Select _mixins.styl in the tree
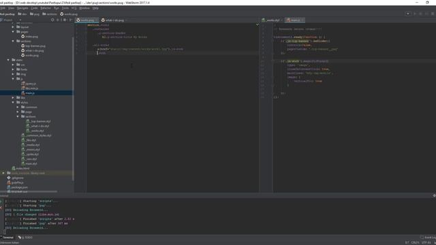 [31, 150]
